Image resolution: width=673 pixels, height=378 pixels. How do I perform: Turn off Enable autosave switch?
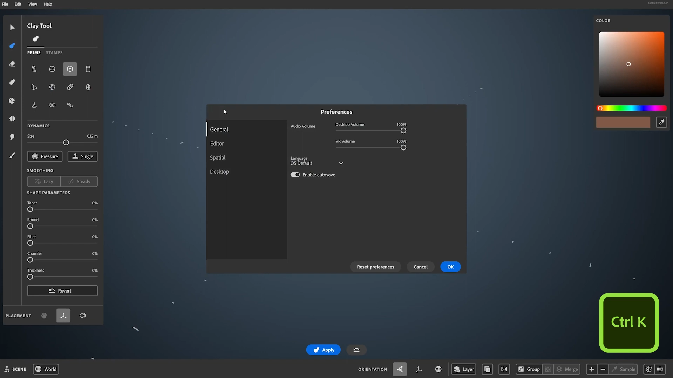(295, 175)
